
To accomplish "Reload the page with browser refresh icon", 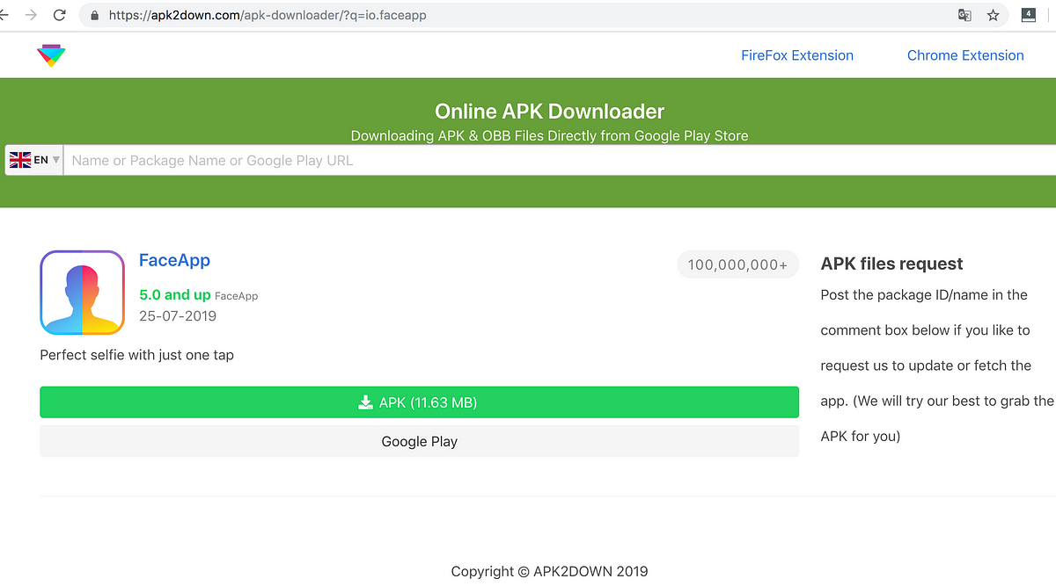I will coord(60,15).
